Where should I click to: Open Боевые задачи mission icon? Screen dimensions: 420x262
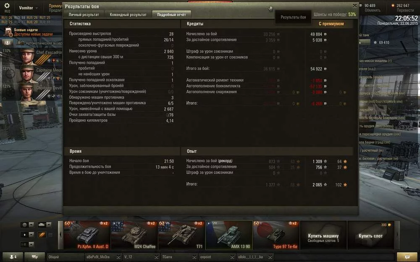click(8, 32)
